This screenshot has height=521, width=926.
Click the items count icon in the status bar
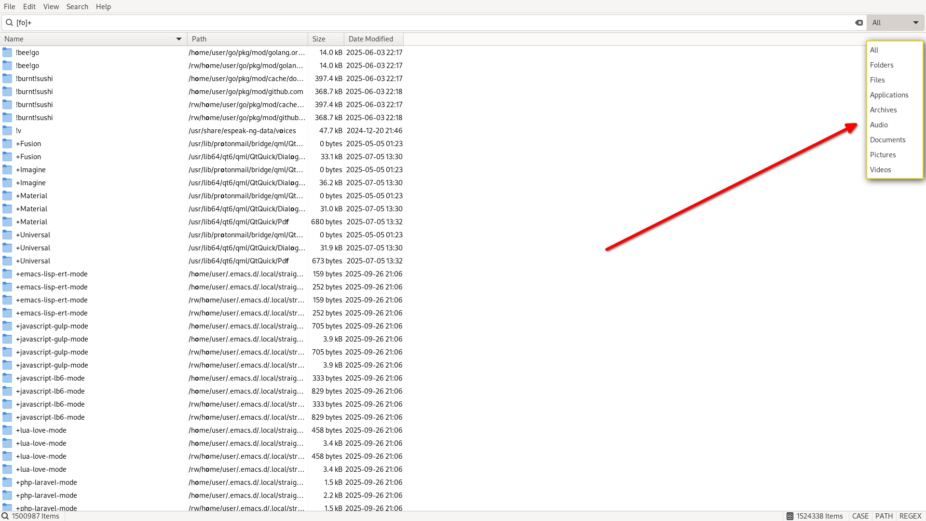pos(789,516)
